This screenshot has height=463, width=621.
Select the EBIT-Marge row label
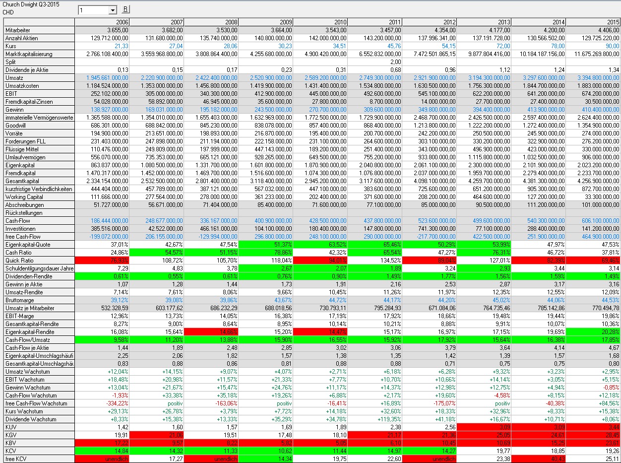[39, 316]
